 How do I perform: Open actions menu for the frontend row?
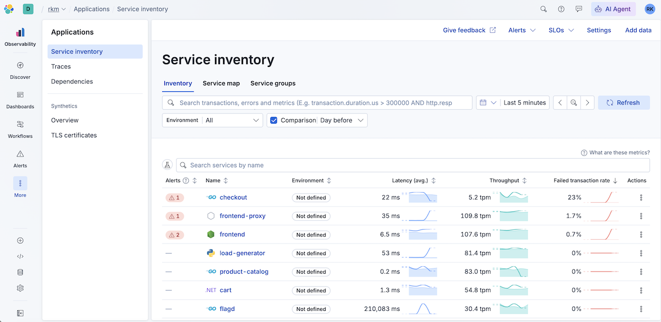click(x=641, y=234)
